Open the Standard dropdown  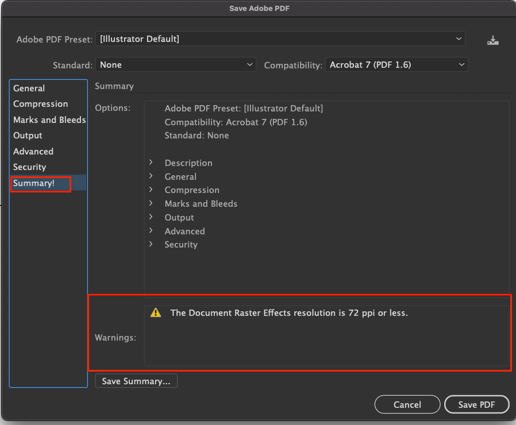coord(176,64)
